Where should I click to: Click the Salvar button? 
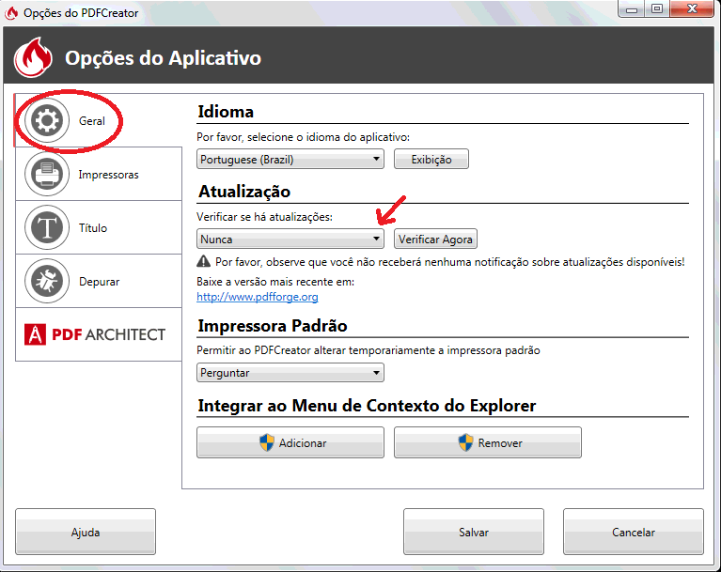point(474,532)
